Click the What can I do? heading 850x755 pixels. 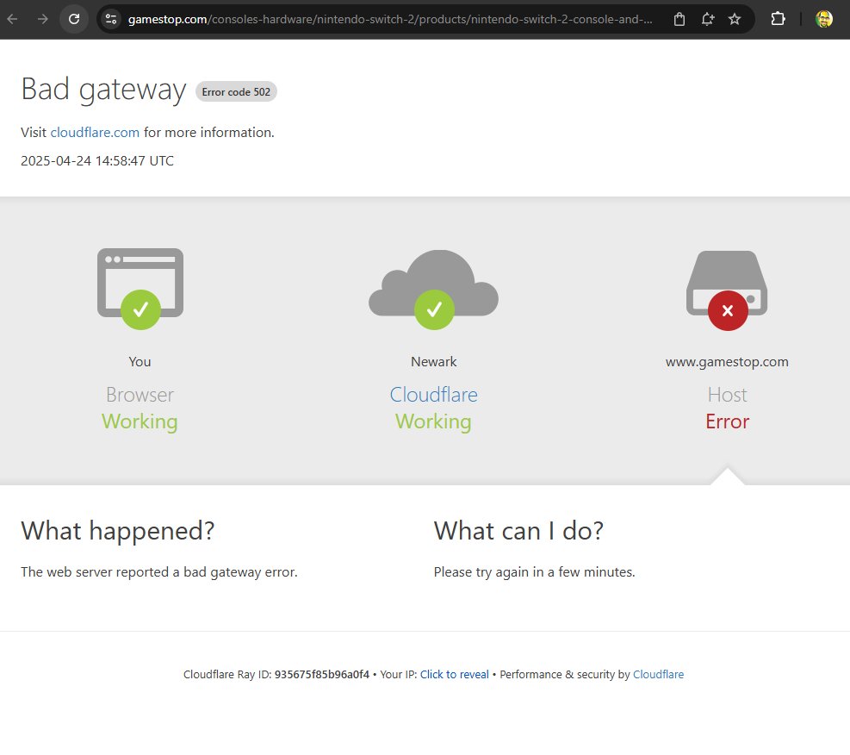point(518,530)
